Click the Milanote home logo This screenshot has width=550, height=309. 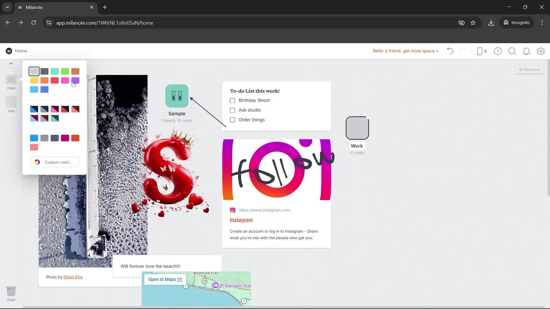point(9,51)
